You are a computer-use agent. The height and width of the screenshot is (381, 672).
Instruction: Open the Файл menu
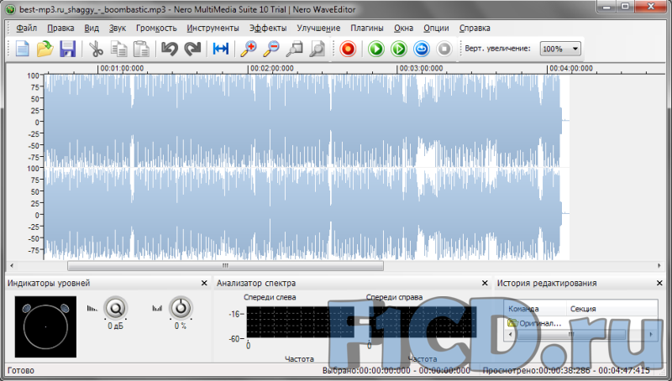(27, 29)
